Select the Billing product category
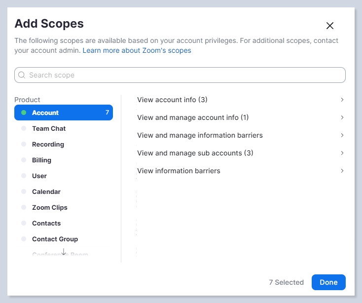362x303 pixels. click(41, 160)
